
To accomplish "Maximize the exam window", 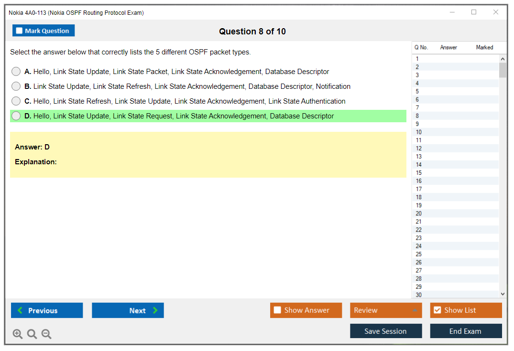I will click(474, 12).
